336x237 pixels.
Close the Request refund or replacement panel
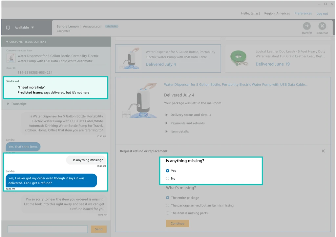click(323, 151)
